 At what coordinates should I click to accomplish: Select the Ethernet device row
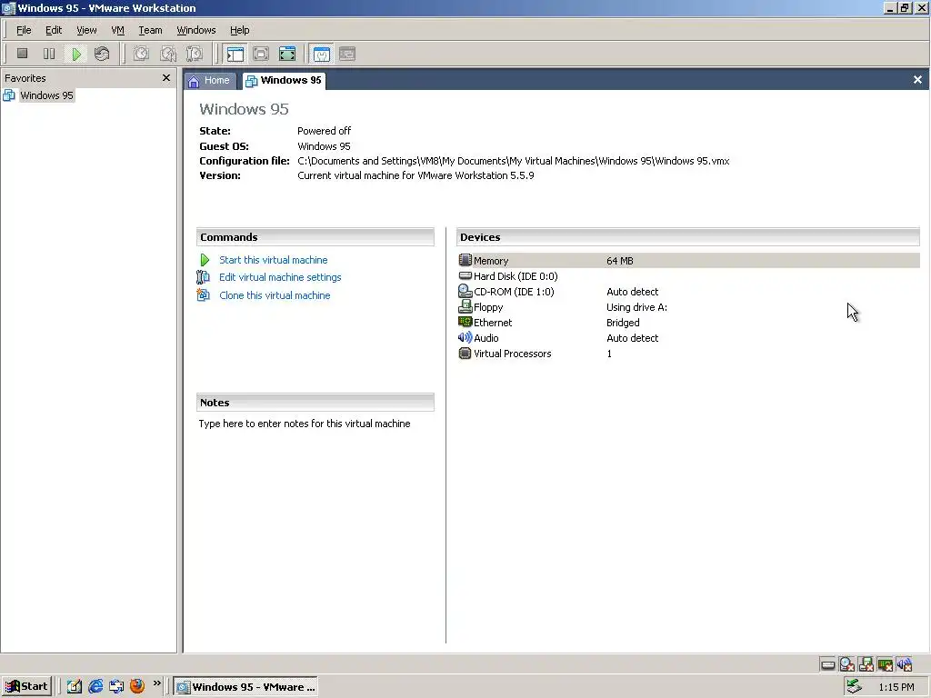tap(689, 323)
